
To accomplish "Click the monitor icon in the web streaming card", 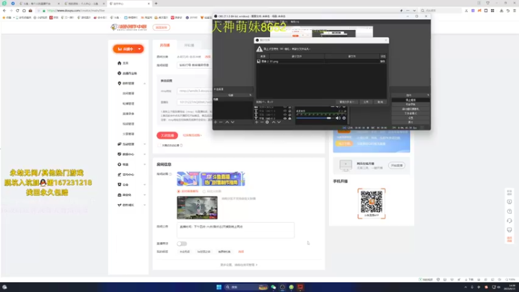I will (x=346, y=165).
